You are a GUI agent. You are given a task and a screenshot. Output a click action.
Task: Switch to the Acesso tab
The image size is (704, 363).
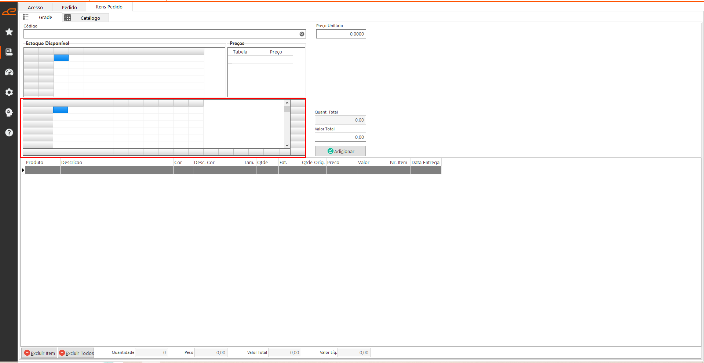[35, 7]
